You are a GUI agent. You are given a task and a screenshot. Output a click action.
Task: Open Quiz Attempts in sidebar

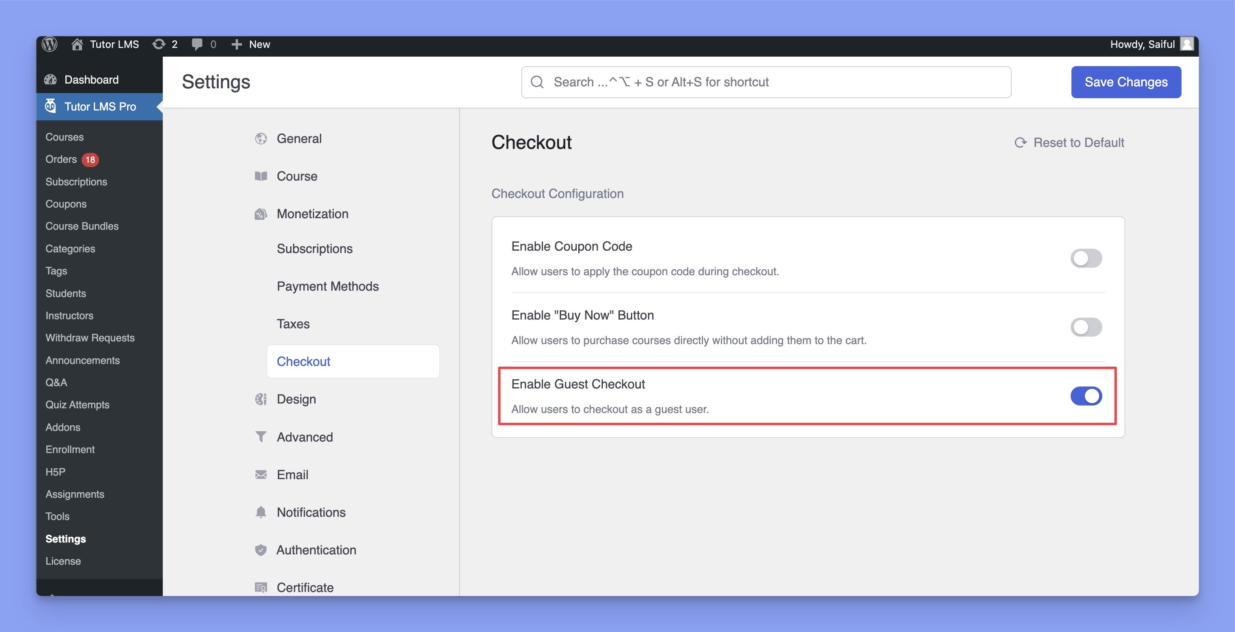pos(77,405)
